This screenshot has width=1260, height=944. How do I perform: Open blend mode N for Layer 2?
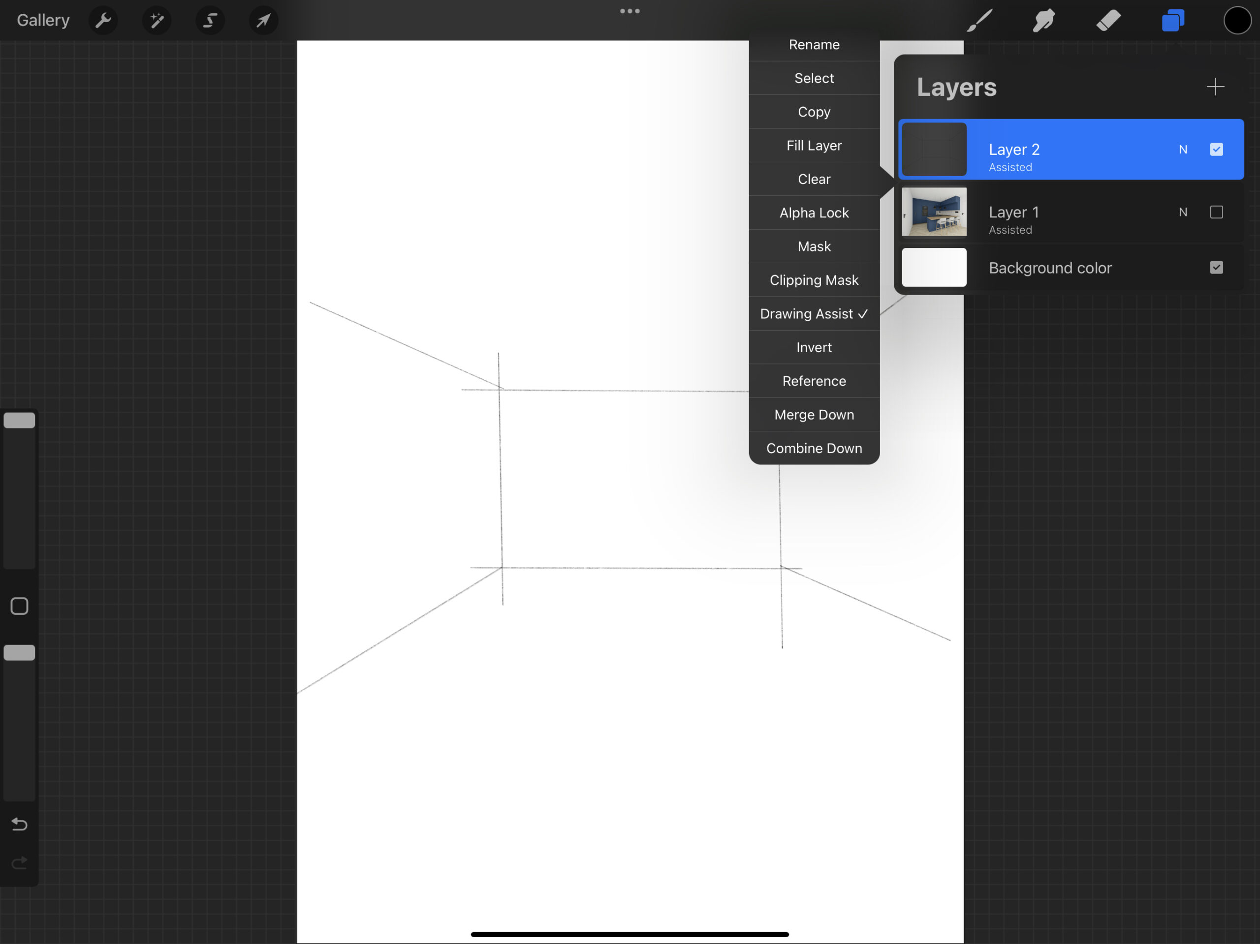[x=1183, y=149]
